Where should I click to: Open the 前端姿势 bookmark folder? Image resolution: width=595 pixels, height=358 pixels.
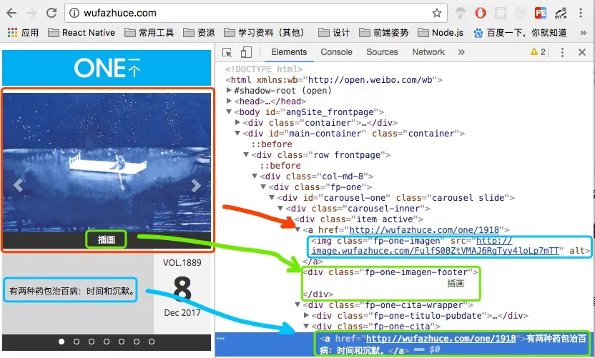click(x=383, y=33)
